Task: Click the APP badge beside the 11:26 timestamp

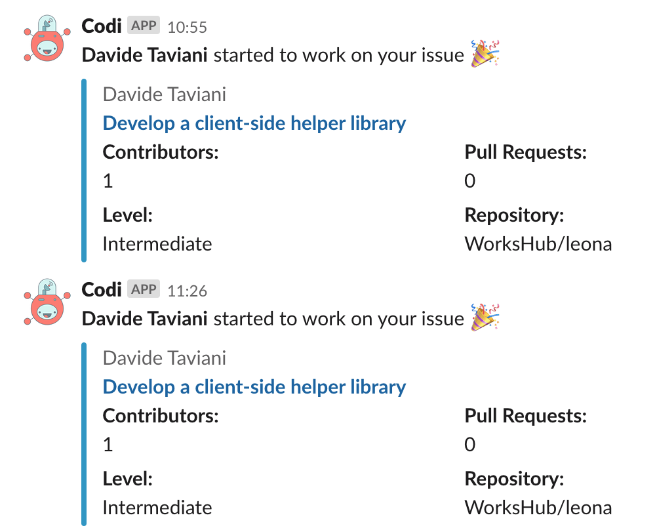Action: point(144,289)
